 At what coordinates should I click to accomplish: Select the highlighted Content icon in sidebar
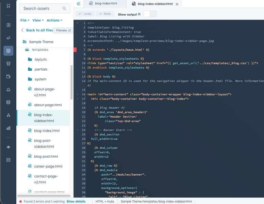tap(8, 51)
